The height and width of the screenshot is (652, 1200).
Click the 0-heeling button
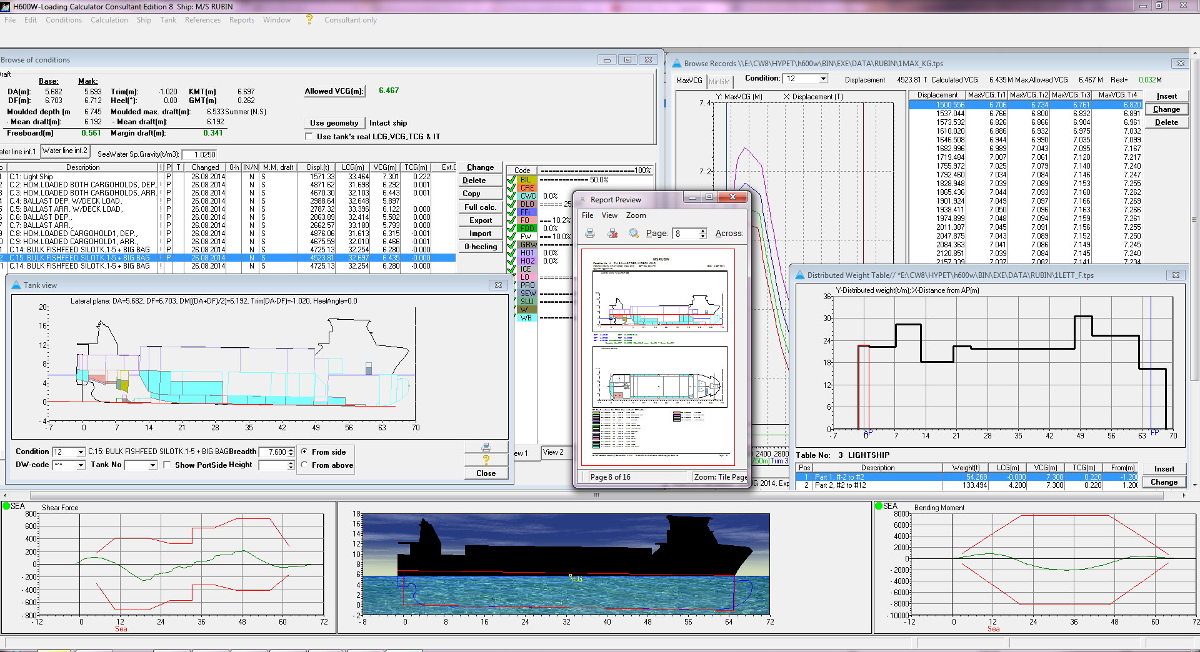click(480, 247)
